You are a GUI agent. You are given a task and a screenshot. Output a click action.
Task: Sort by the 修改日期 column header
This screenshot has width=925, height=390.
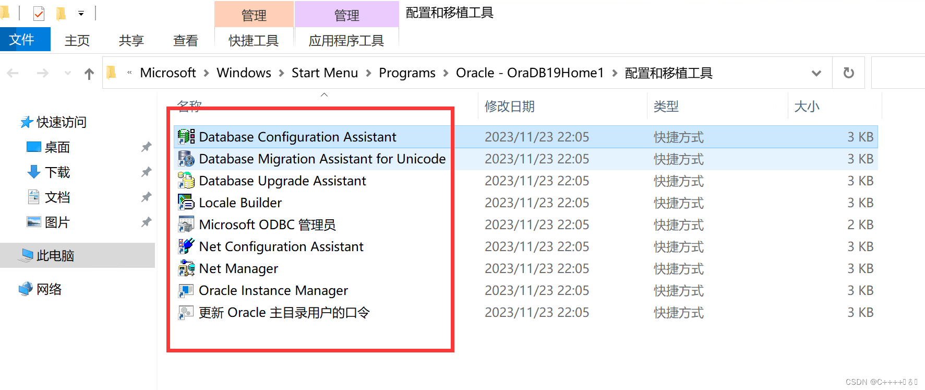click(x=510, y=107)
